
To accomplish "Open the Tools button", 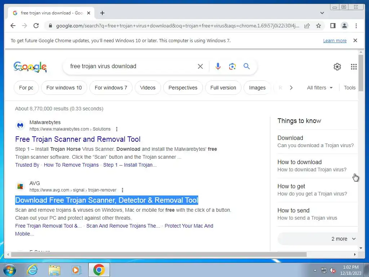I will [x=350, y=88].
